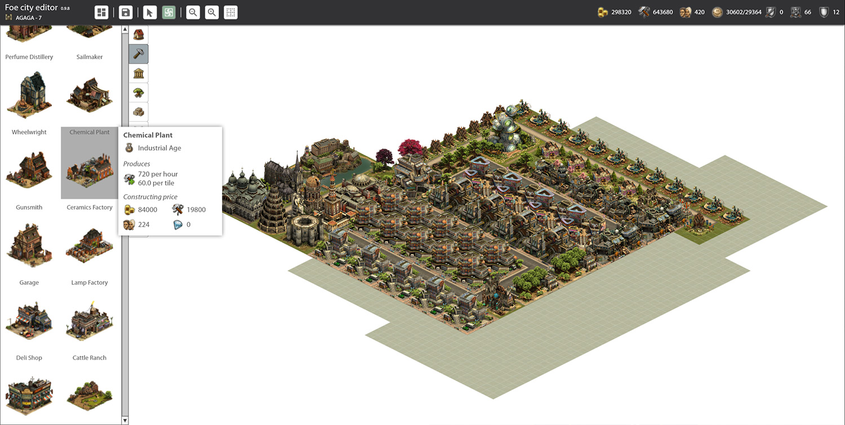The width and height of the screenshot is (845, 425).
Task: Click the hammer price icon beside 19800
Action: (178, 209)
